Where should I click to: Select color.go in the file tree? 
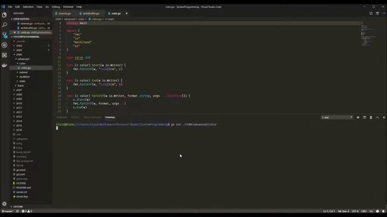(25, 68)
